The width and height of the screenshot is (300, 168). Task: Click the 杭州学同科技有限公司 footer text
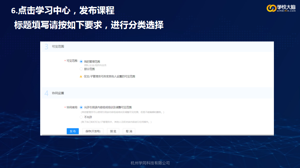[150, 163]
